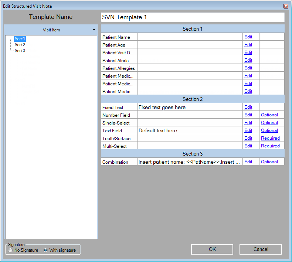
Task: Click the OK button
Action: pos(212,249)
